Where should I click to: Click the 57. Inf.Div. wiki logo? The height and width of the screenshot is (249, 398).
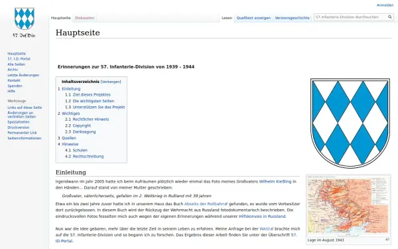tap(25, 23)
